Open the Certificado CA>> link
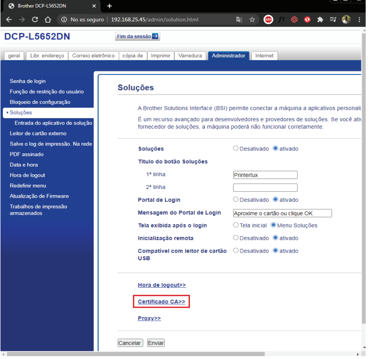Image resolution: width=369 pixels, height=359 pixels. point(161,302)
